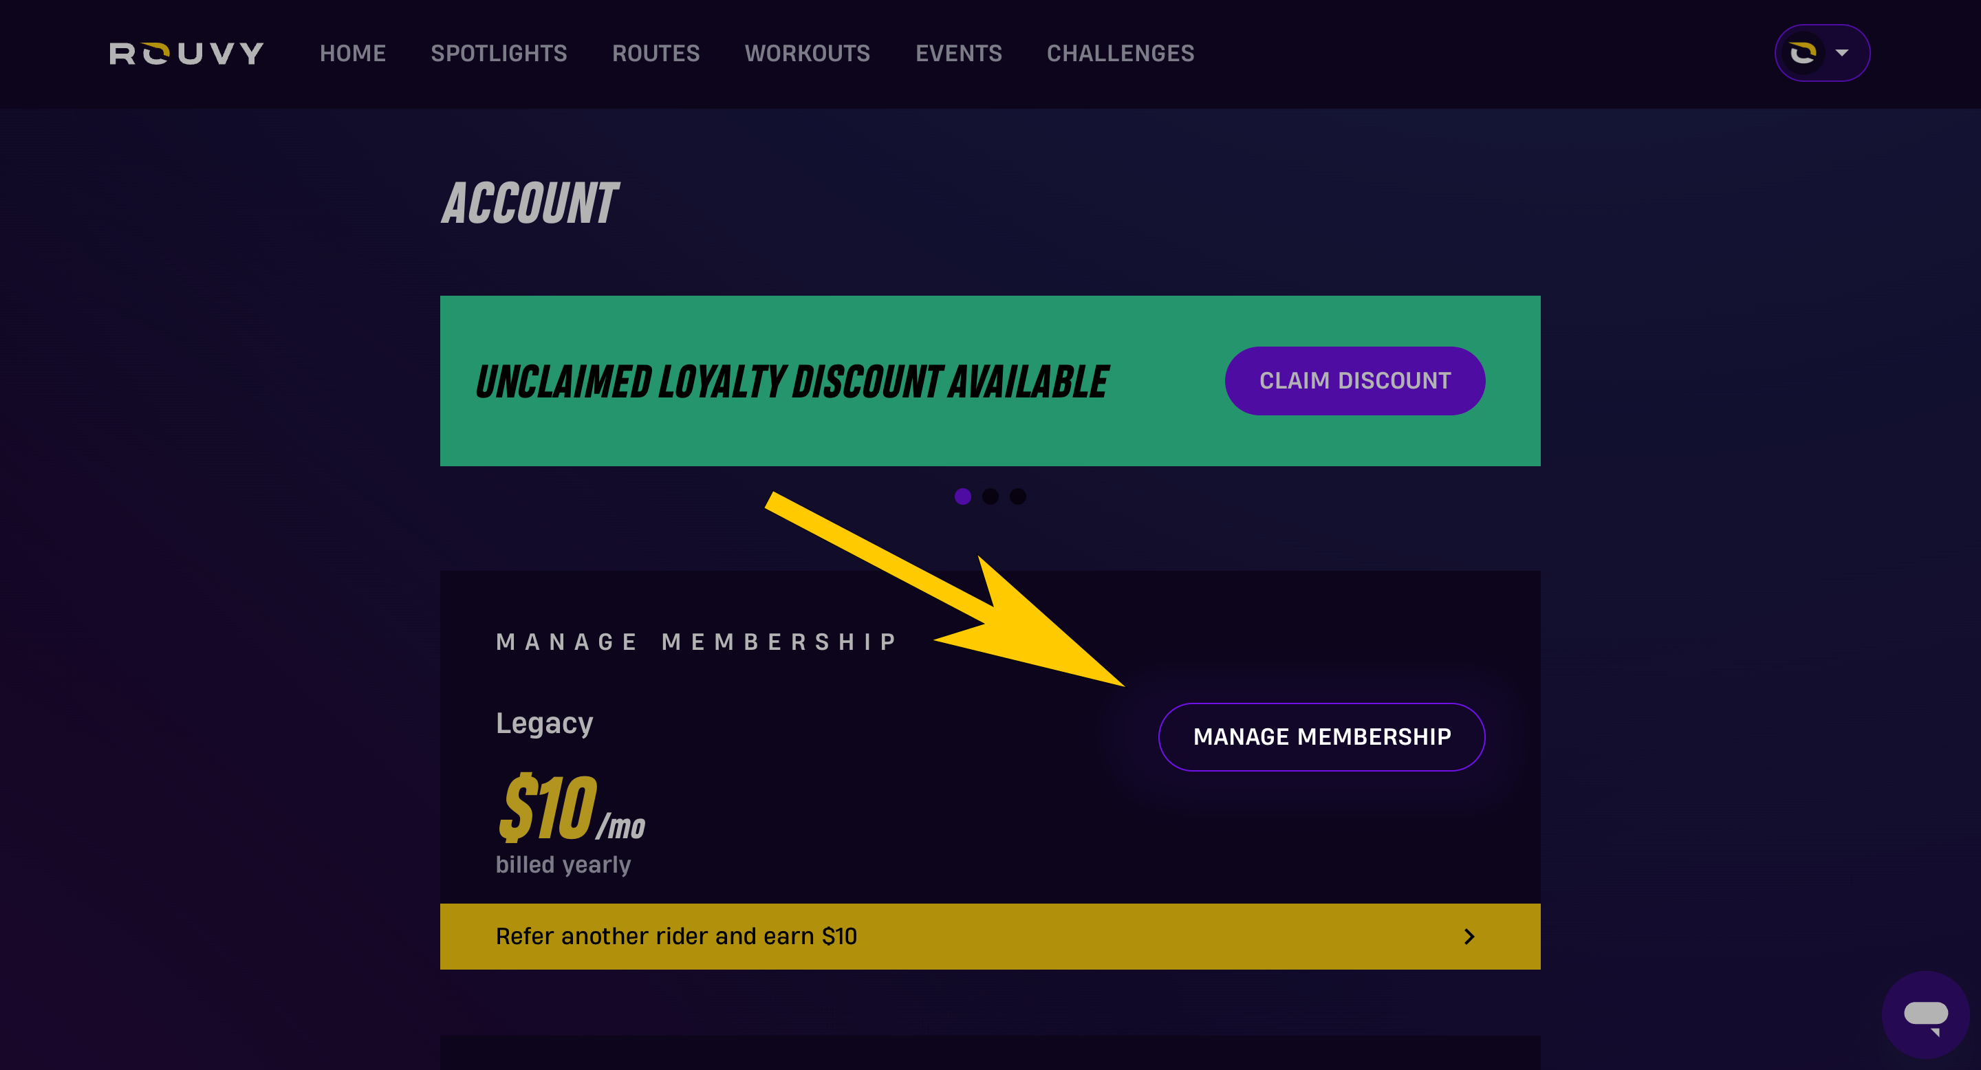The height and width of the screenshot is (1070, 1981).
Task: Click the unclaimed loyalty discount banner text
Action: pos(792,382)
